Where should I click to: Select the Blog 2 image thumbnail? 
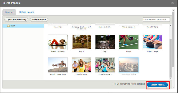point(105,42)
